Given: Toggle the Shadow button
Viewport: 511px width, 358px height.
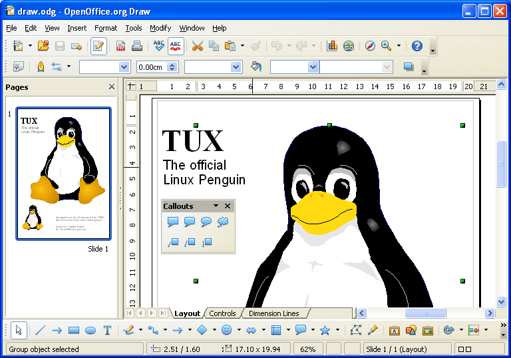Looking at the screenshot, I should click(409, 67).
